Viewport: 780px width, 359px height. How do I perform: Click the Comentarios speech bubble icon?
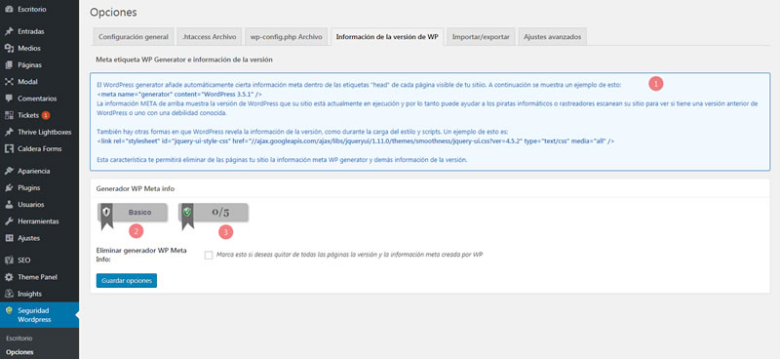tap(9, 99)
